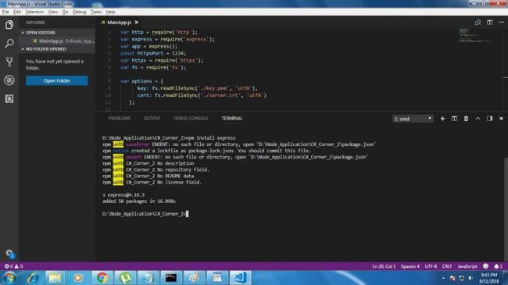The width and height of the screenshot is (508, 285).
Task: Close the MainApp.js editor tab
Action: coord(137,23)
